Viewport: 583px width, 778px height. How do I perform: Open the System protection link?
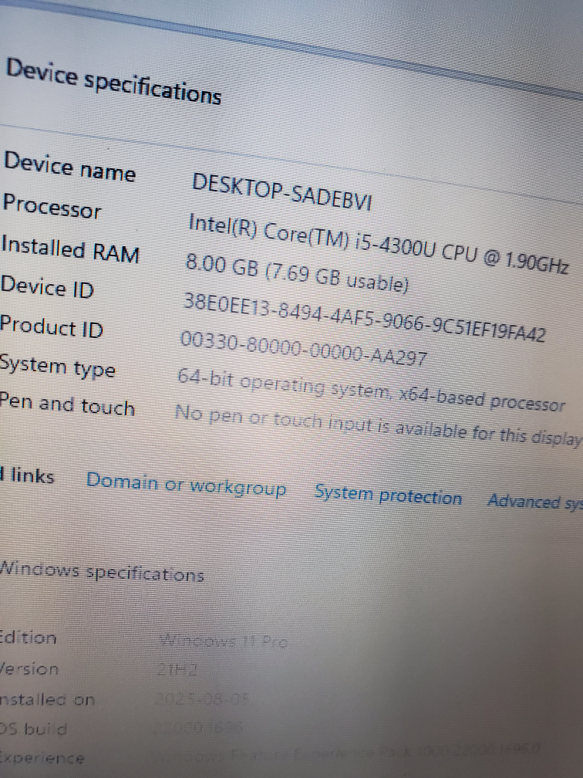pos(388,496)
